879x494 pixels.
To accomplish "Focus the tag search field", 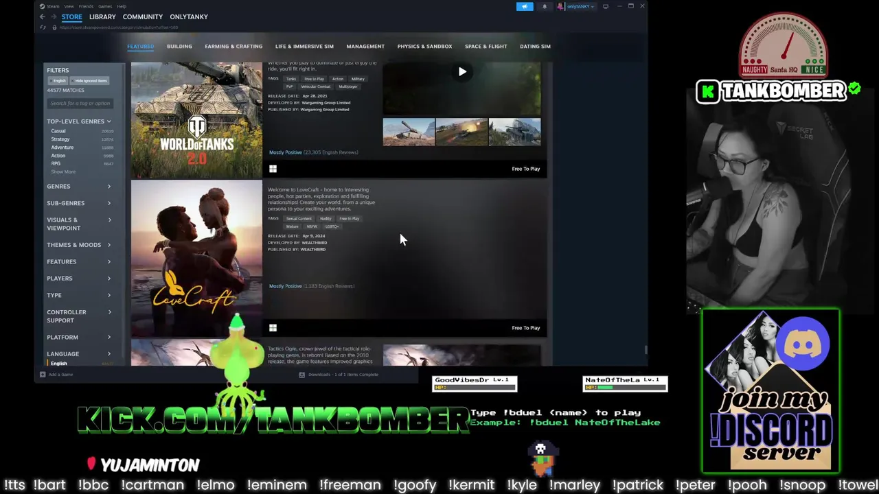I will pos(80,104).
